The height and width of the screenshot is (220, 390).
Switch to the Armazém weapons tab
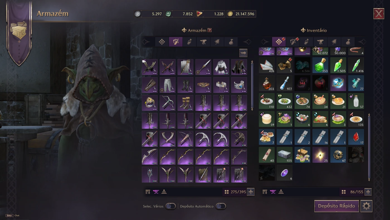point(175,42)
